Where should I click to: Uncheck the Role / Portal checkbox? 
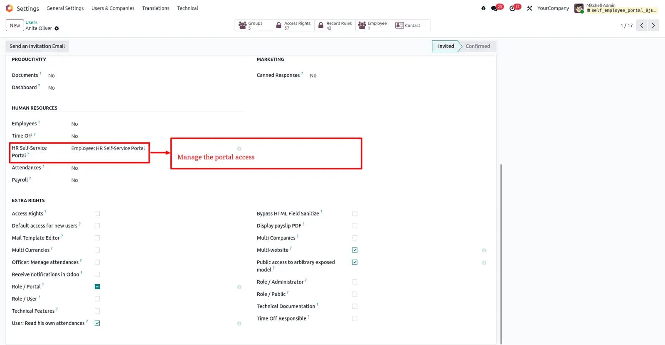point(97,286)
